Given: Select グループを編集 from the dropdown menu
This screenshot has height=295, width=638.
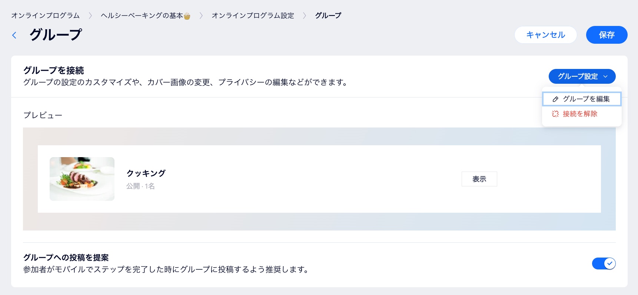Looking at the screenshot, I should 586,99.
